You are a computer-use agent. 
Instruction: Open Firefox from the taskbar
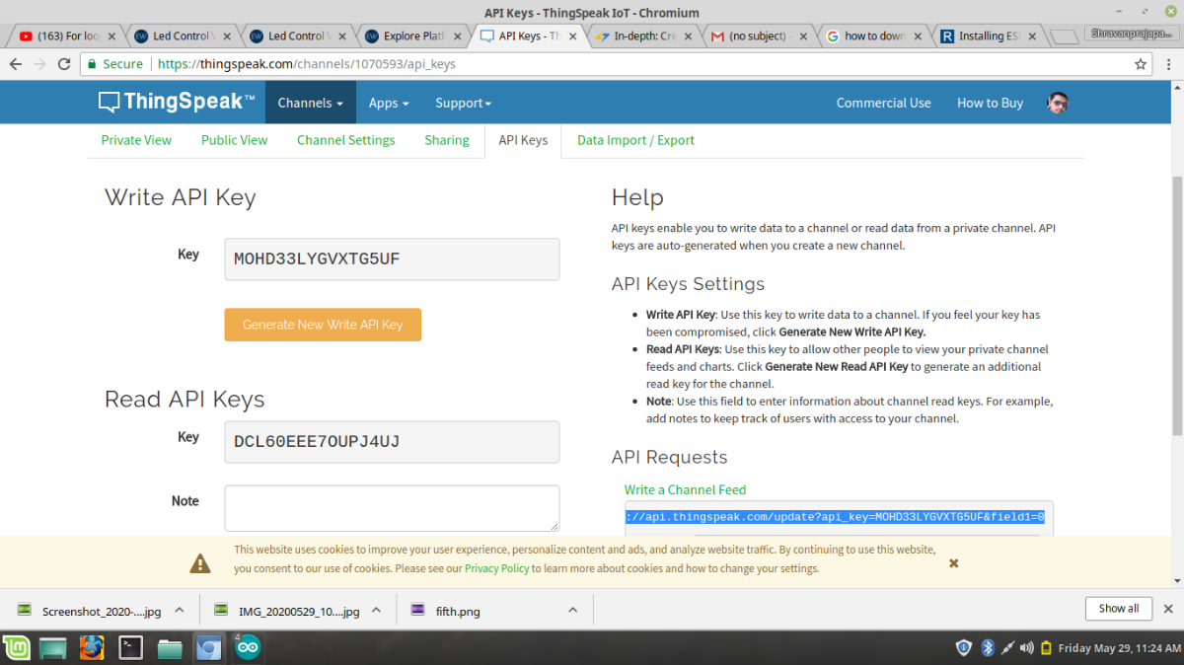[92, 648]
